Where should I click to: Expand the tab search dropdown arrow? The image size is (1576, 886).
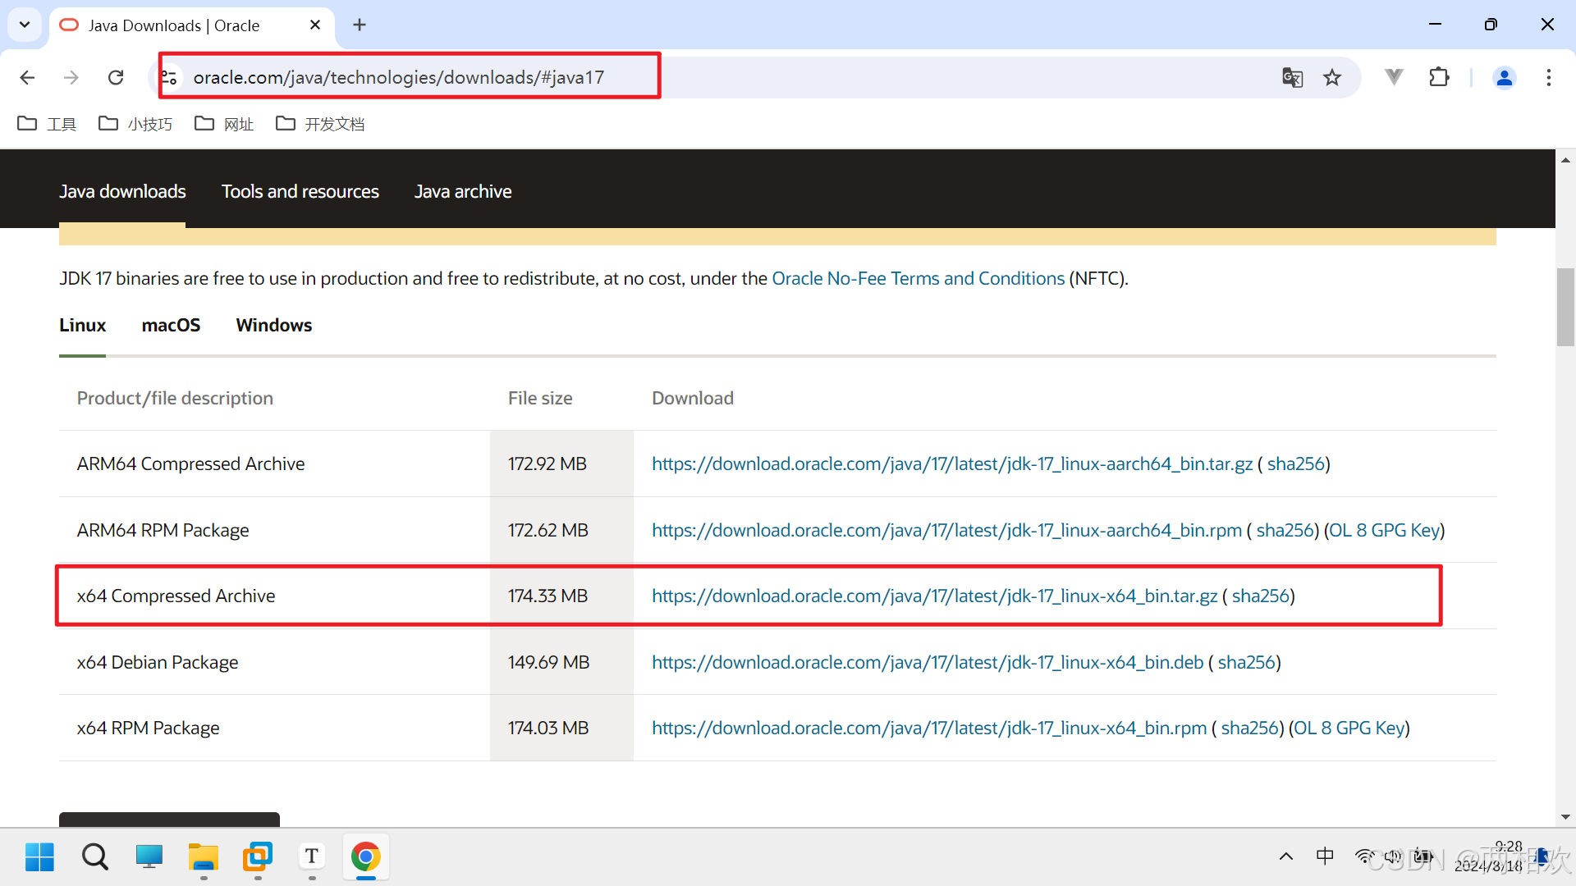25,25
